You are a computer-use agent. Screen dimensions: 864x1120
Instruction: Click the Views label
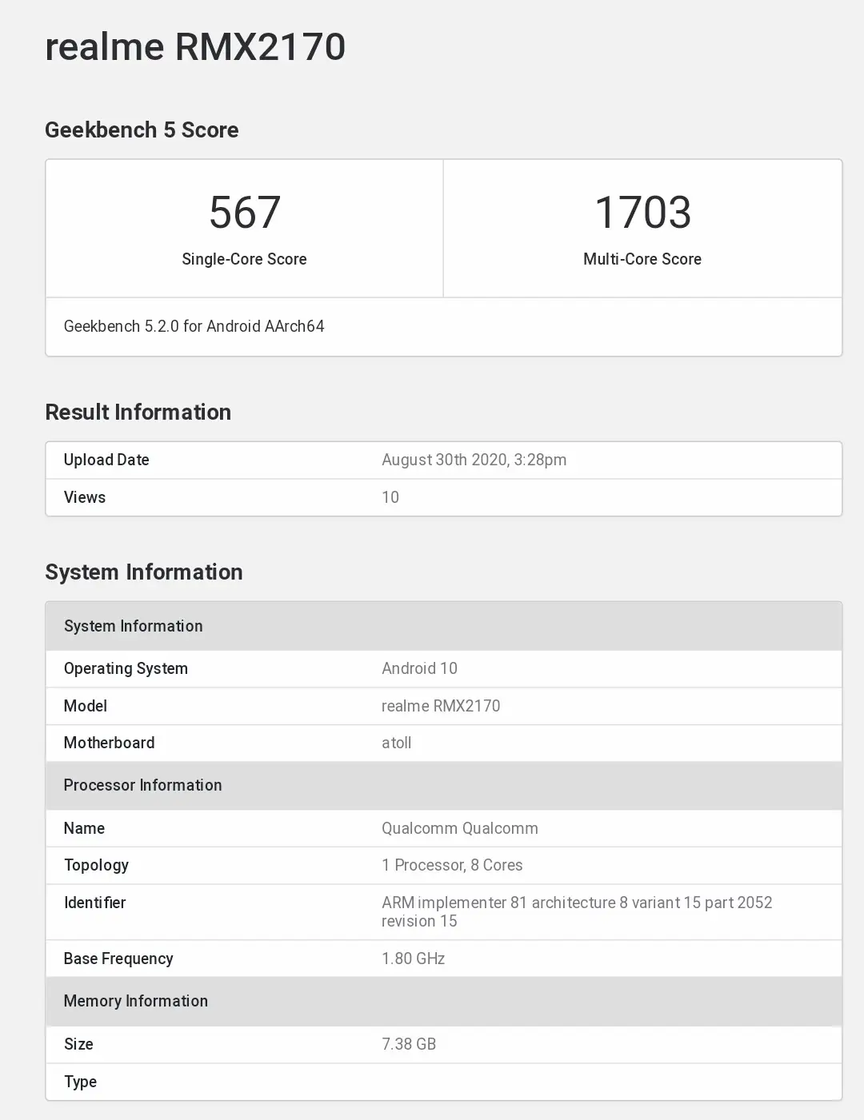85,497
